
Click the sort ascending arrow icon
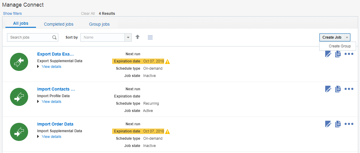tap(138, 37)
